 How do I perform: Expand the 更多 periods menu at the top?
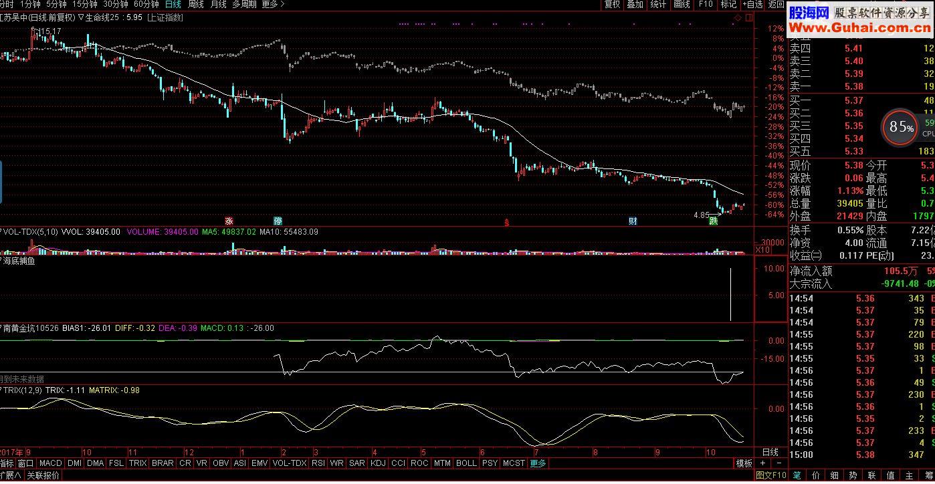point(273,4)
